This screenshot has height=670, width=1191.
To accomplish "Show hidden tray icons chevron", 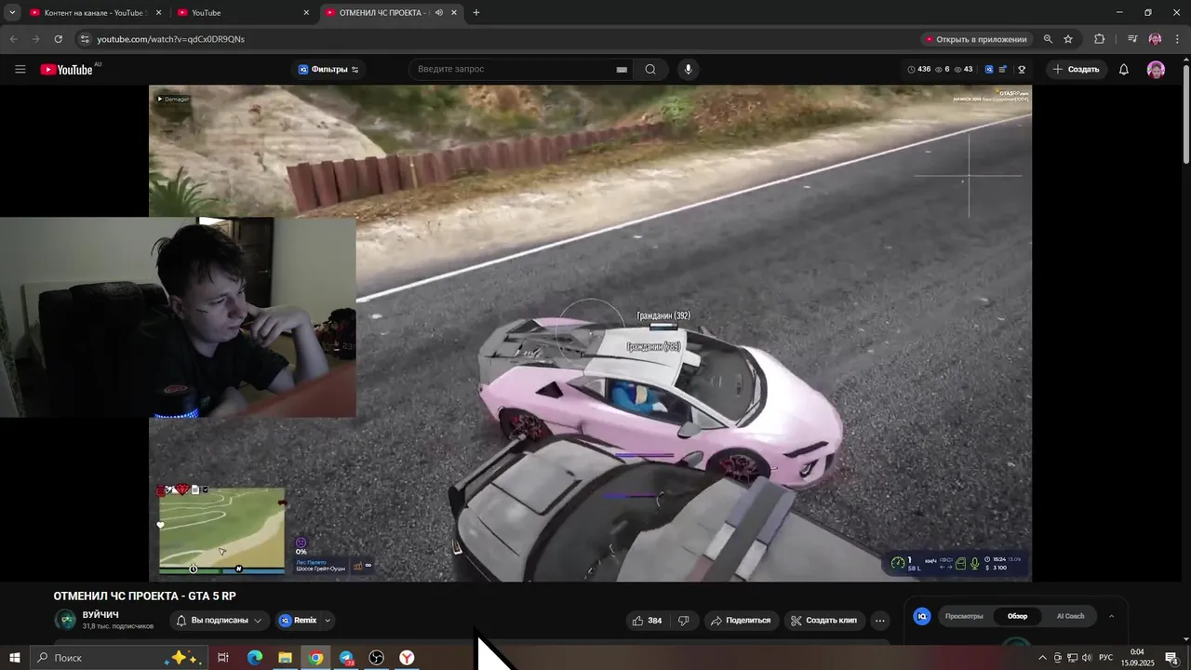I will click(x=1042, y=658).
